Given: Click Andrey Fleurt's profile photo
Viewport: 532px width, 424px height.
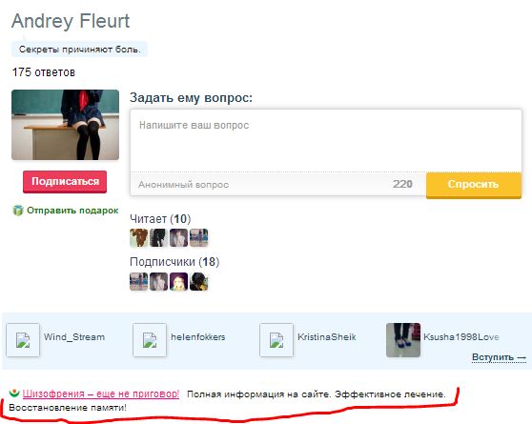Looking at the screenshot, I should (x=65, y=125).
